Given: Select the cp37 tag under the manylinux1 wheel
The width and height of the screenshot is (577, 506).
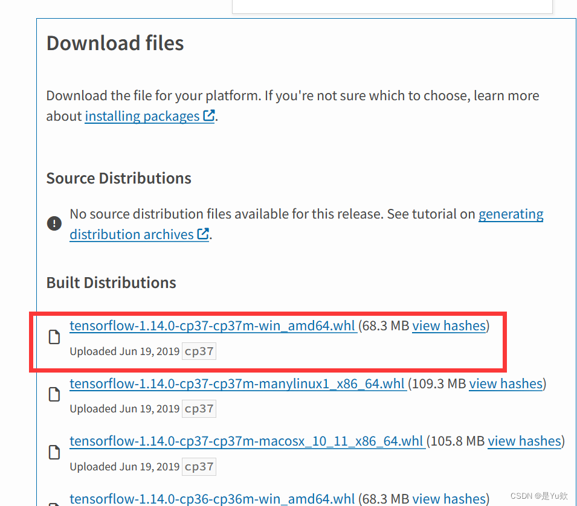Looking at the screenshot, I should coord(199,409).
